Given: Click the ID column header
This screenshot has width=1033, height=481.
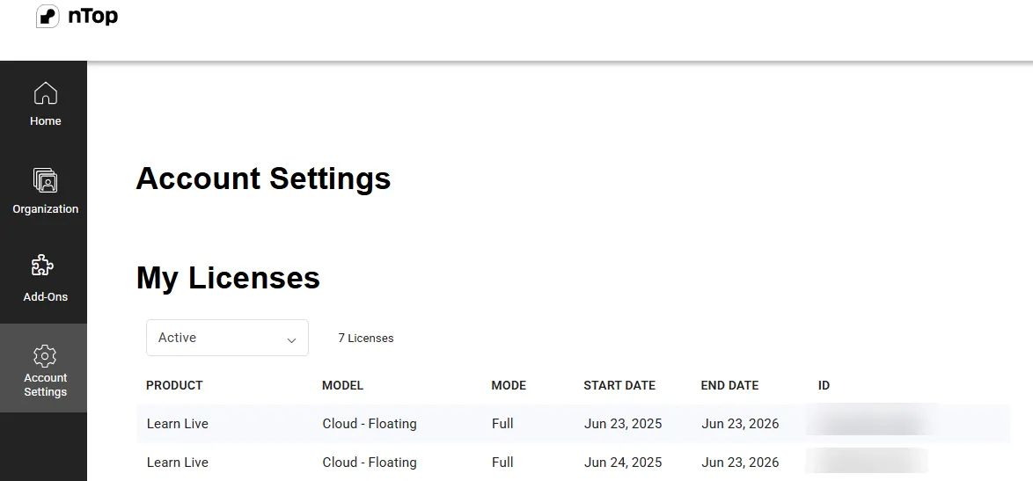Looking at the screenshot, I should pos(824,385).
